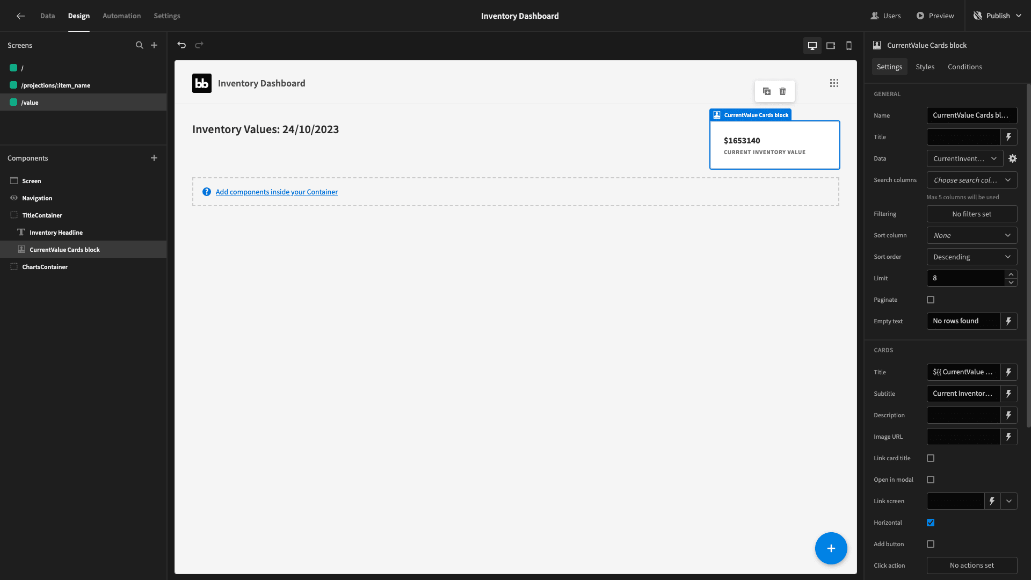
Task: Delete the selected Cards block
Action: coord(783,91)
